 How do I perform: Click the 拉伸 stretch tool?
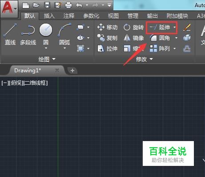108,48
